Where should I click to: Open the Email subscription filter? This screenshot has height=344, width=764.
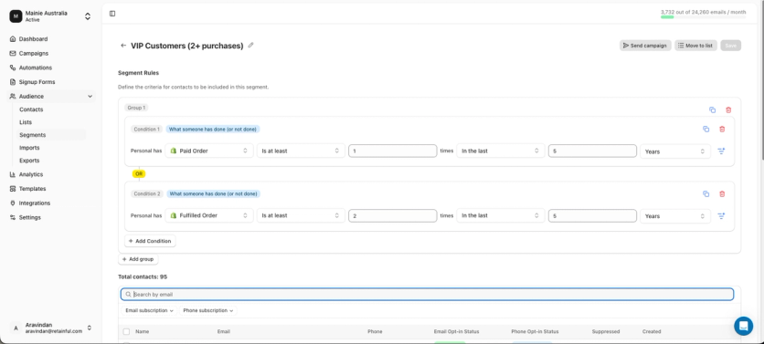coord(150,310)
